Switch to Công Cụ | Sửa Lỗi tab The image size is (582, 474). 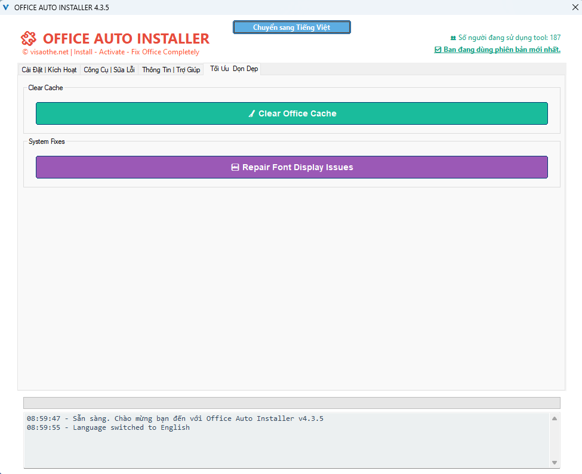coord(109,70)
